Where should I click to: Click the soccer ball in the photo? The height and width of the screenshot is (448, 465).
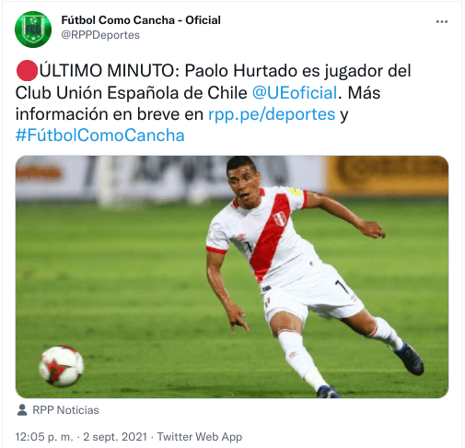[61, 366]
